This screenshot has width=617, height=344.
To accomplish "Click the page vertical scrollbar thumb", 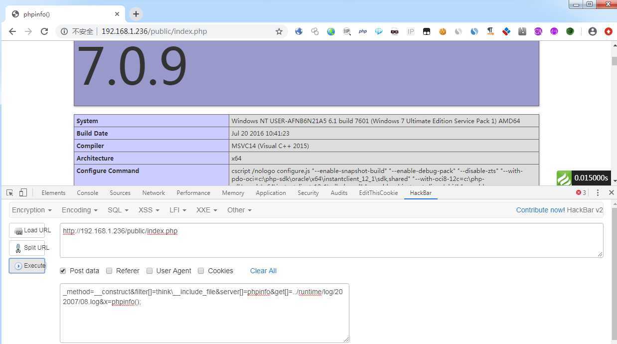I will pyautogui.click(x=614, y=61).
